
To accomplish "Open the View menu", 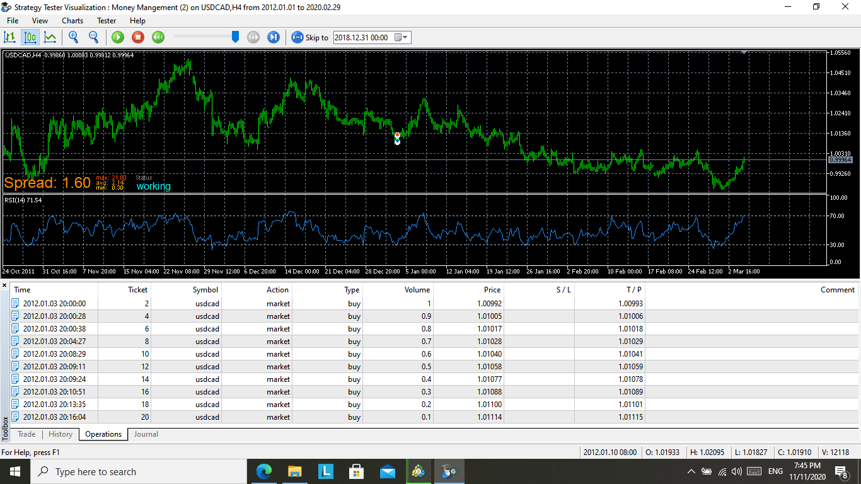I will 40,21.
